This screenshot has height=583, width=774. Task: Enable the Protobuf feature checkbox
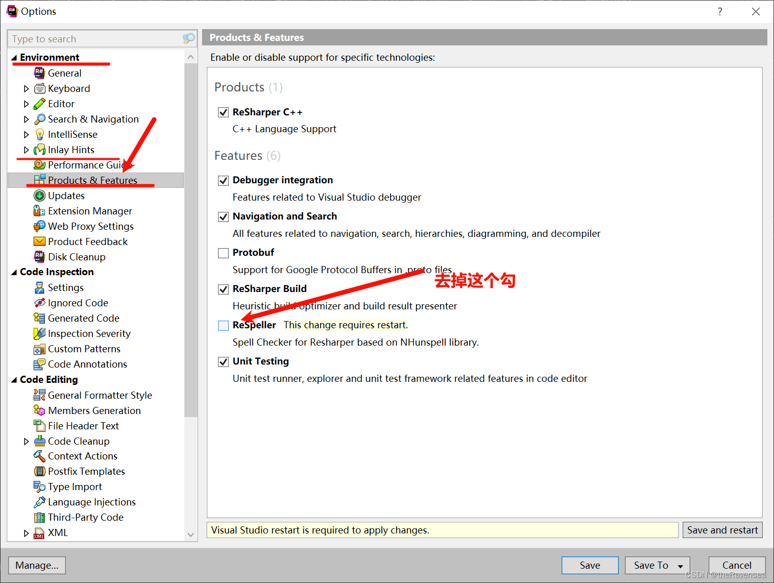[x=223, y=253]
